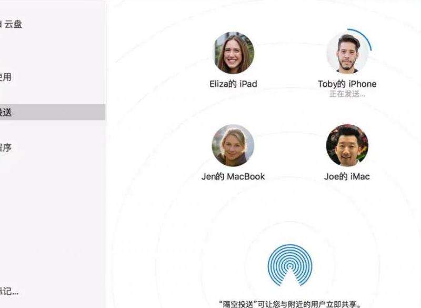Viewport: 421px width, 308px height.
Task: Click empty sidebar space above 标记...
Action: (x=53, y=228)
